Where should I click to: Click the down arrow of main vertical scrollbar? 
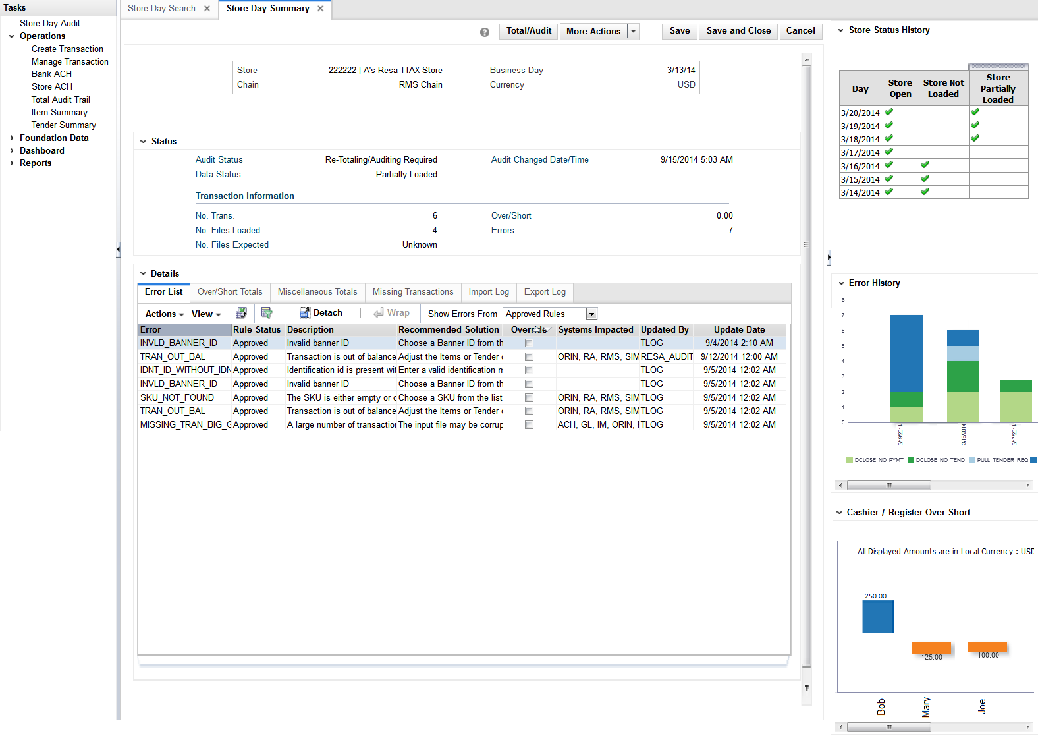coord(807,687)
